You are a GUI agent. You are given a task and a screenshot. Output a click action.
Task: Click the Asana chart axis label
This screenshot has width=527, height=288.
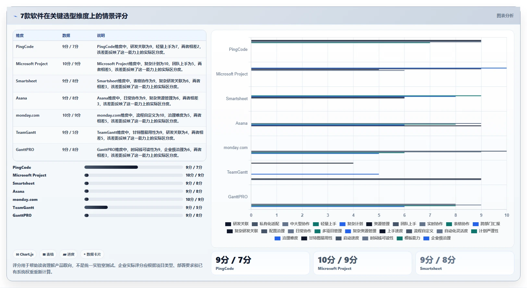pos(241,123)
